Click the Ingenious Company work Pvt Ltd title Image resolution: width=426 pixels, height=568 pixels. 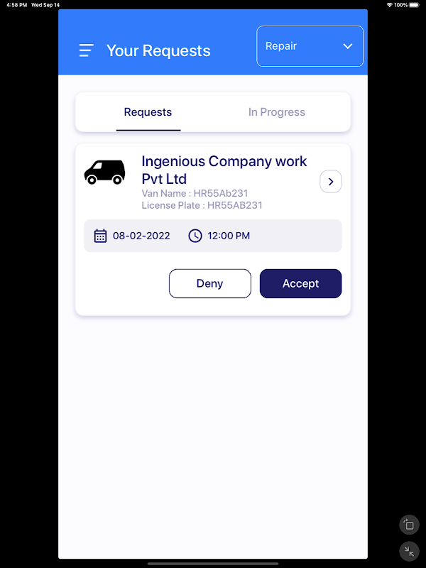(x=224, y=170)
